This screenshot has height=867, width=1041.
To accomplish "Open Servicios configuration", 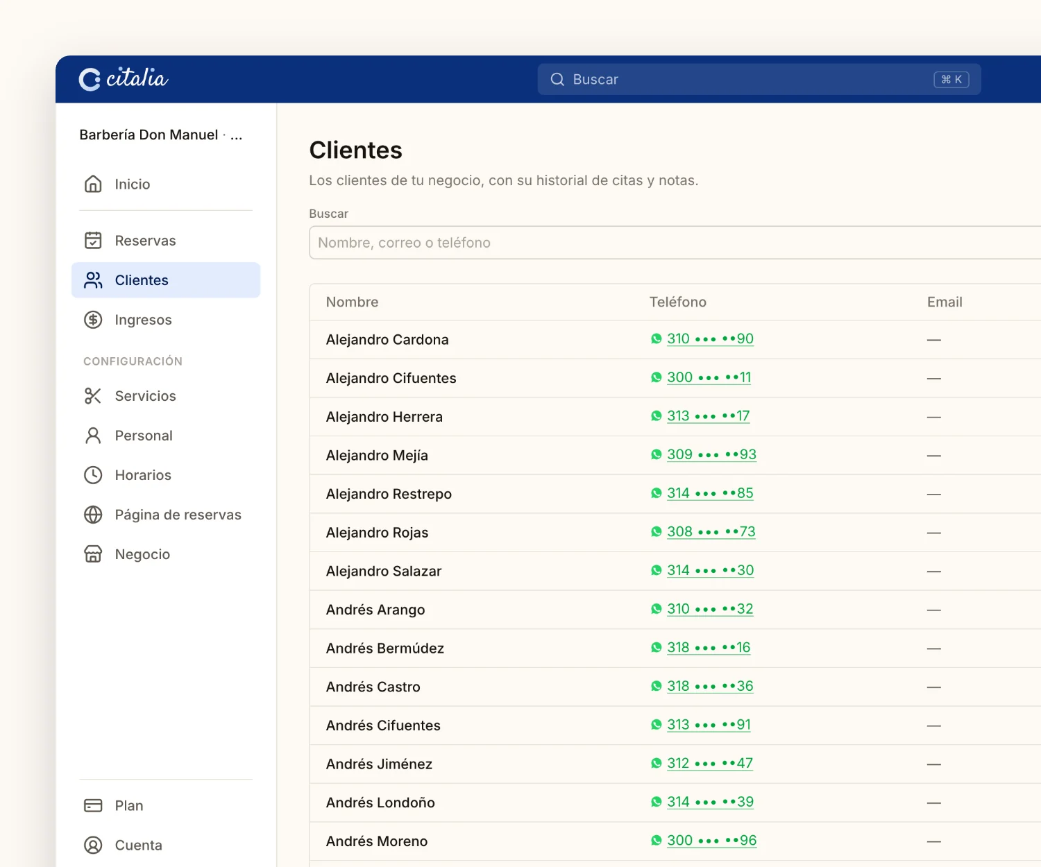I will pyautogui.click(x=166, y=396).
